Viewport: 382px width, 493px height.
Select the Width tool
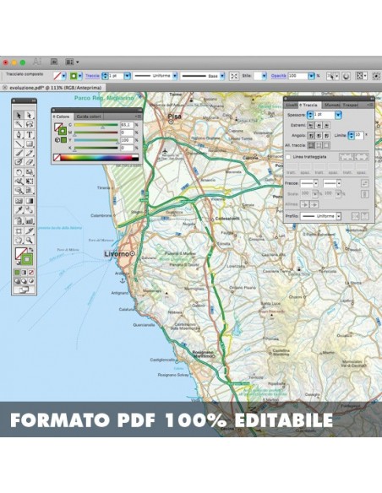tap(19, 181)
